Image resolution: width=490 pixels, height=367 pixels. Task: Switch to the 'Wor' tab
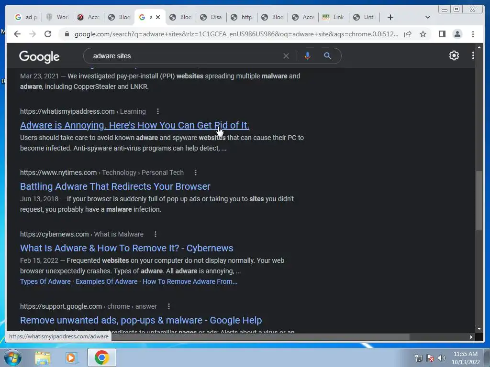[x=57, y=17]
